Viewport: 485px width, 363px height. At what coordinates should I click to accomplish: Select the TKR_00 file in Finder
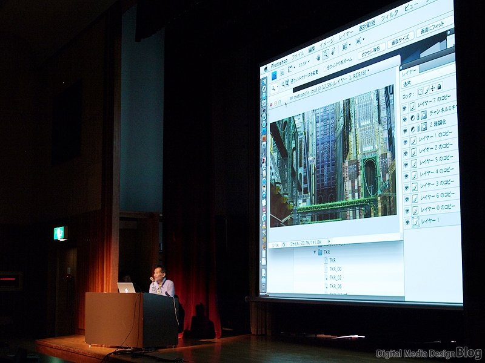tap(333, 269)
